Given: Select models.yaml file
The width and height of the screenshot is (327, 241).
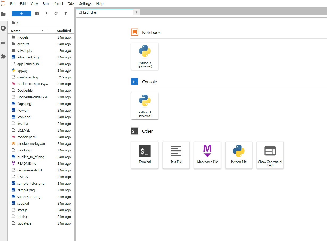Looking at the screenshot, I should tap(41, 137).
